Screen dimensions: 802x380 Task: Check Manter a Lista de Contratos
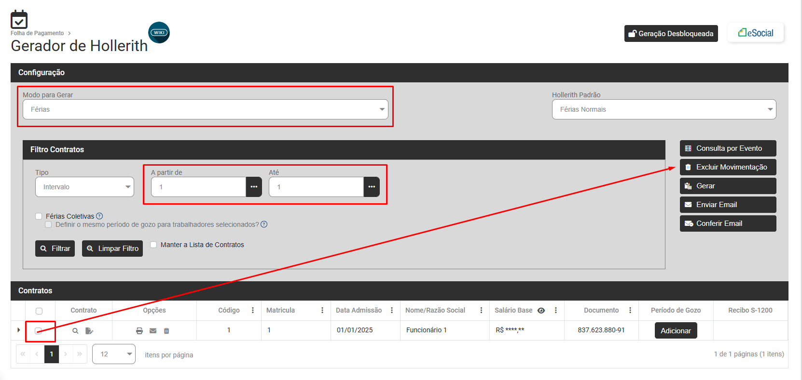tap(153, 245)
